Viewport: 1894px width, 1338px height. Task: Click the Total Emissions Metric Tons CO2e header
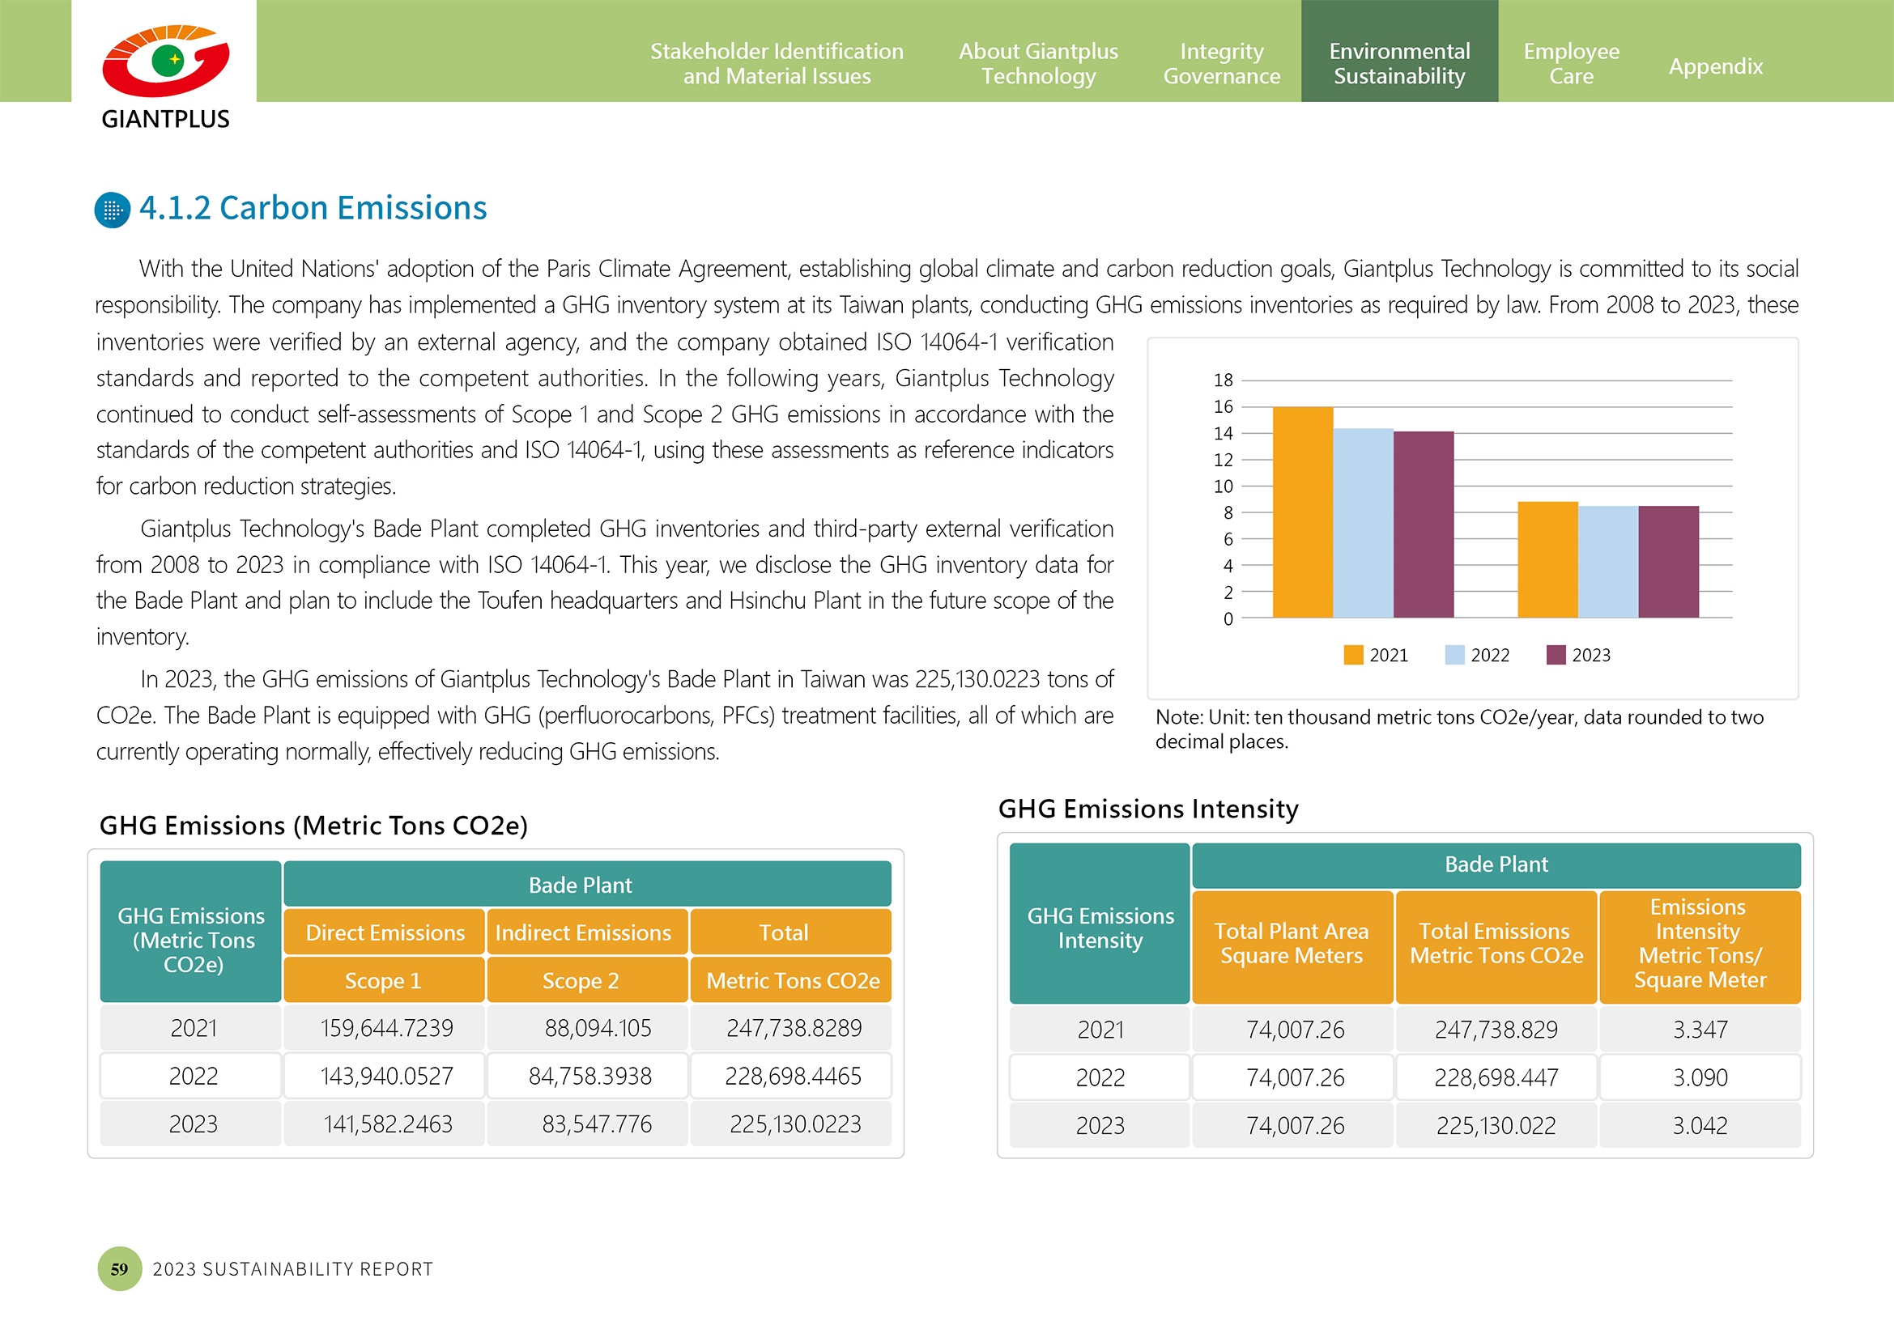pos(1496,946)
